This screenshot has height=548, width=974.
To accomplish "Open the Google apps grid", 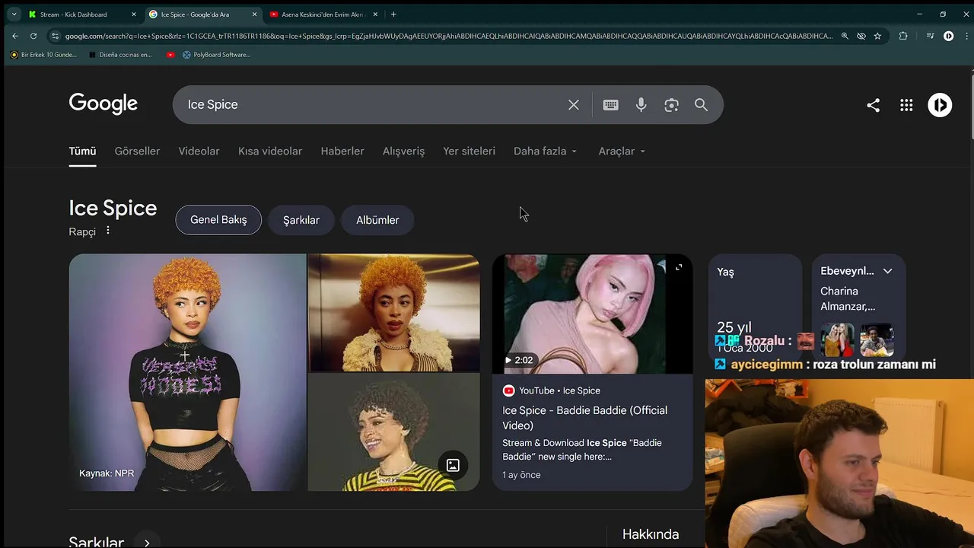I will 906,105.
